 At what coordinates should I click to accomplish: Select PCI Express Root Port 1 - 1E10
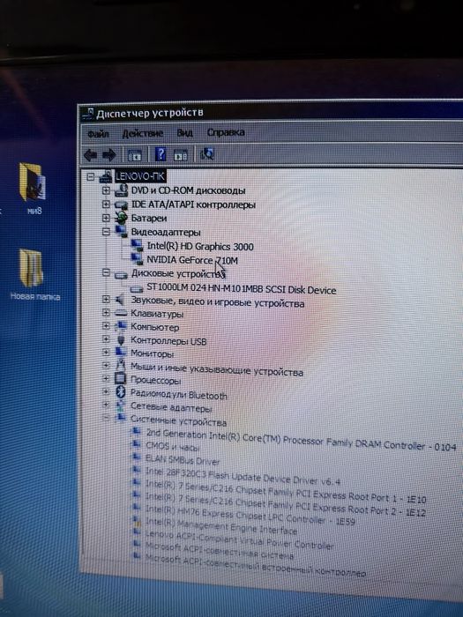point(286,492)
